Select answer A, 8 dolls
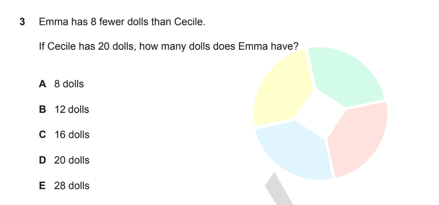The image size is (439, 205). 61,84
